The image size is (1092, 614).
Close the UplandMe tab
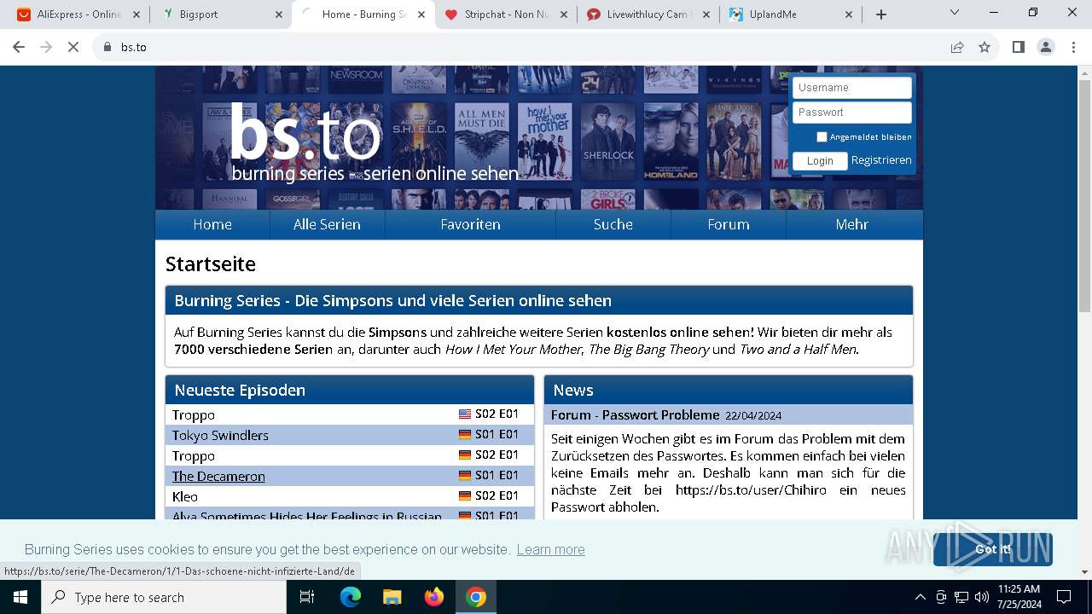(849, 14)
